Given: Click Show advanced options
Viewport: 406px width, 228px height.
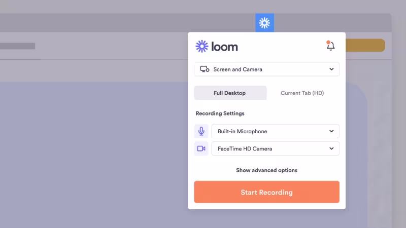Looking at the screenshot, I should [x=267, y=170].
